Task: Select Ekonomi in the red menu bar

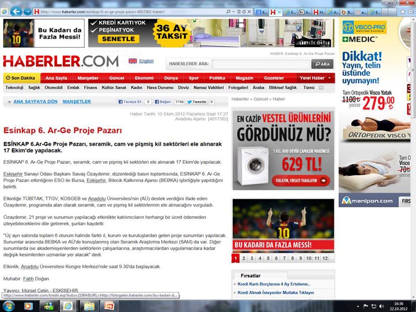Action: coord(144,78)
